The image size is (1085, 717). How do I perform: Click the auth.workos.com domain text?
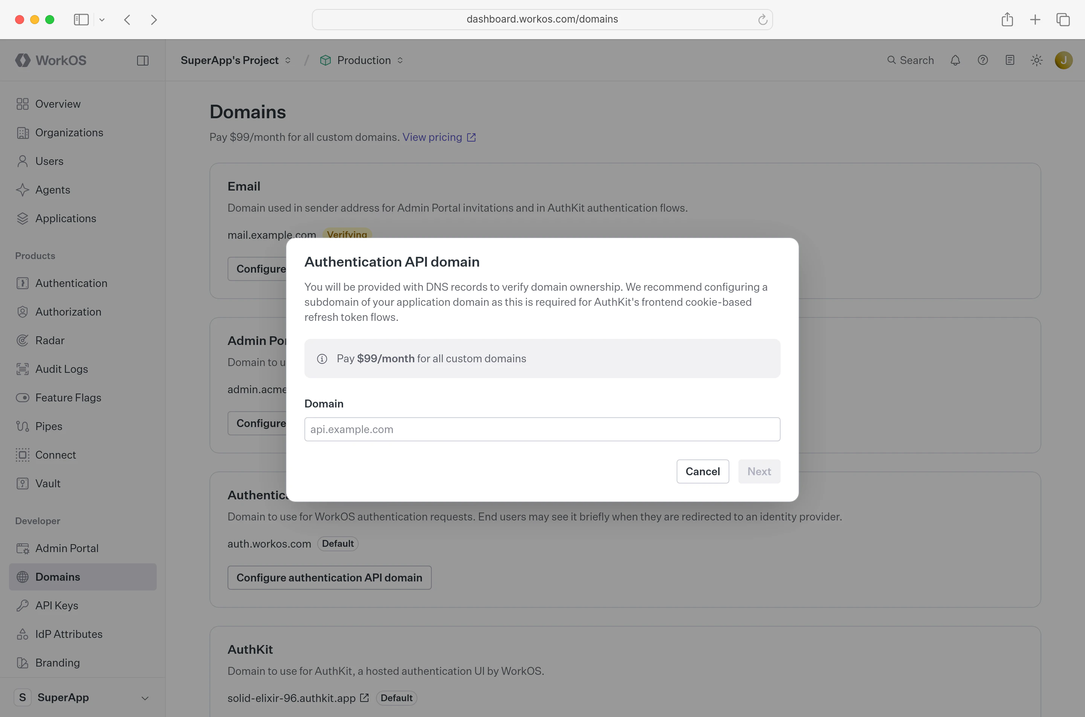(269, 544)
